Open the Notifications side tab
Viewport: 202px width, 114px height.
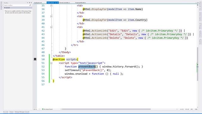[x=200, y=34]
